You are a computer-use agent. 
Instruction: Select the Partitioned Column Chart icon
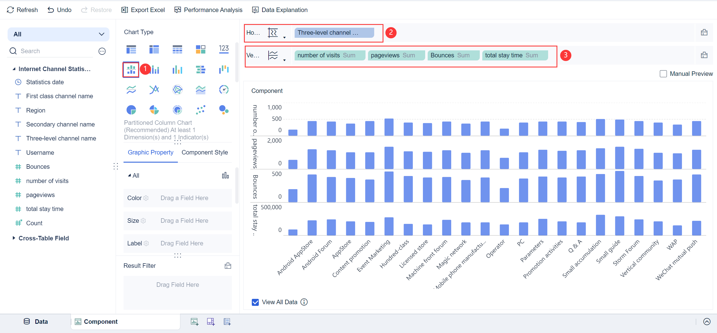tap(131, 69)
